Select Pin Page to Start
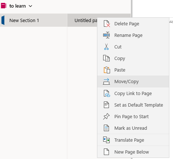Image resolution: width=173 pixels, height=159 pixels. point(133,116)
